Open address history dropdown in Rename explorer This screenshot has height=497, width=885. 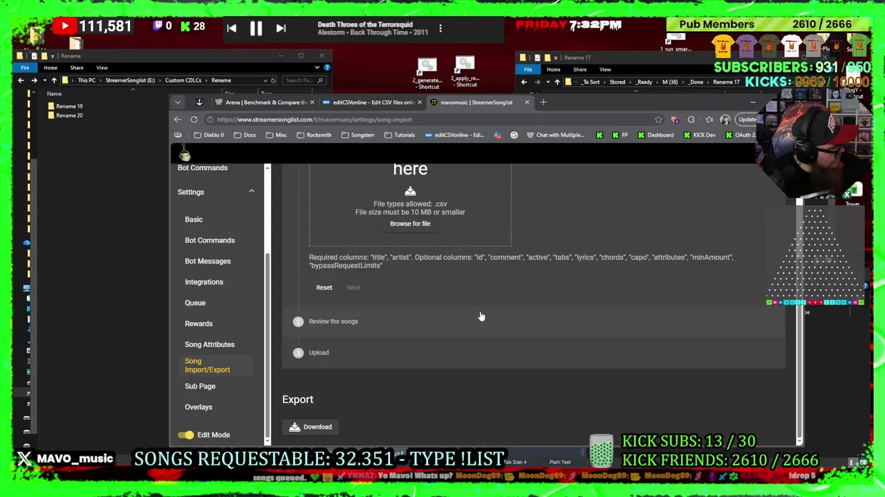click(264, 80)
